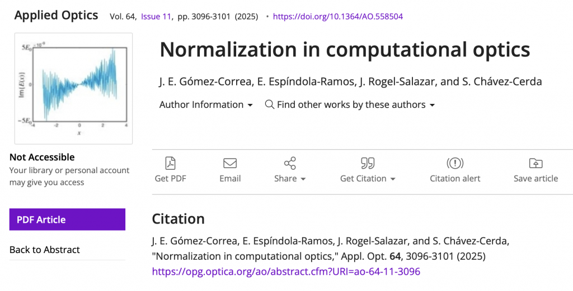Click the Save article folder icon
This screenshot has height=291, width=573.
(x=536, y=163)
